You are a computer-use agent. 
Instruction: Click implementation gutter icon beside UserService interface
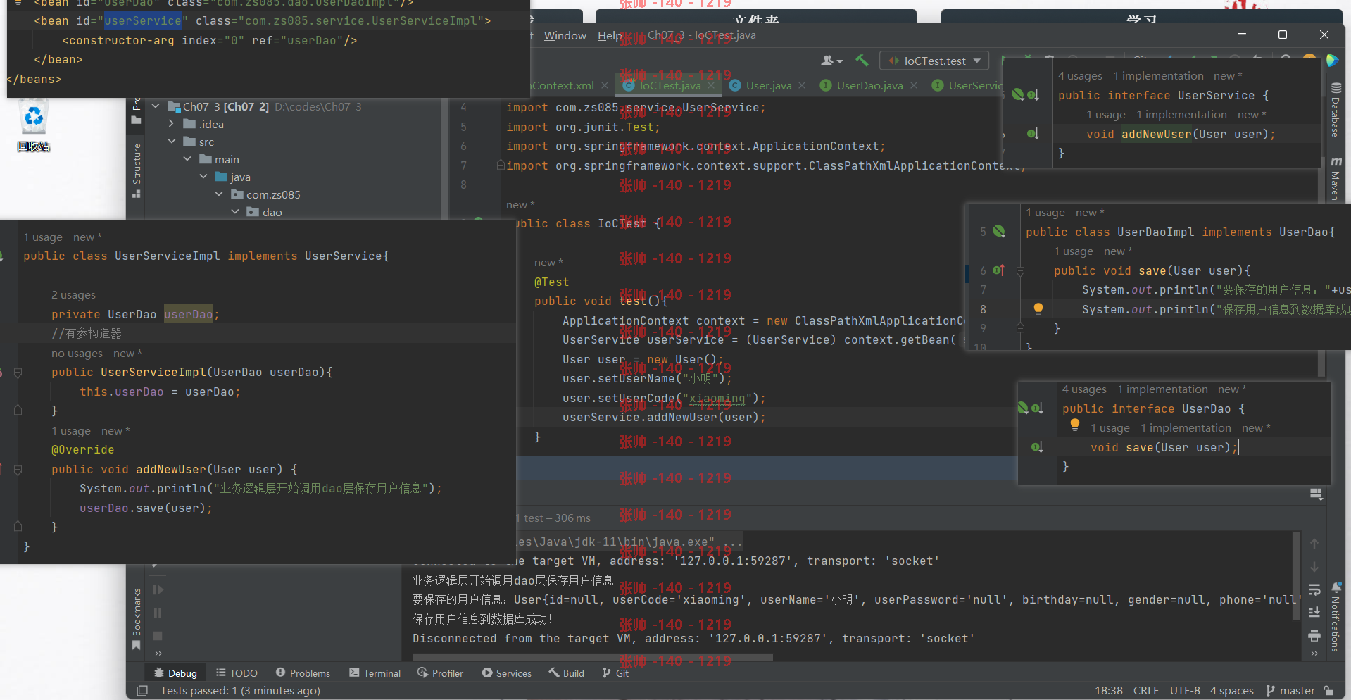(1033, 94)
